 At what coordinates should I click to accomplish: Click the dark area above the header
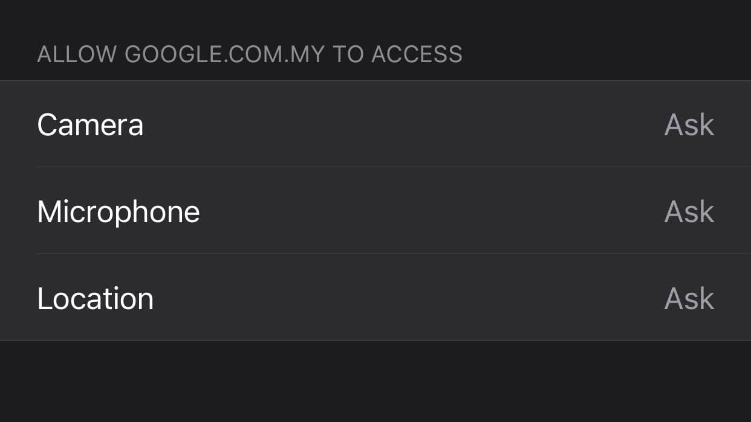click(x=375, y=18)
